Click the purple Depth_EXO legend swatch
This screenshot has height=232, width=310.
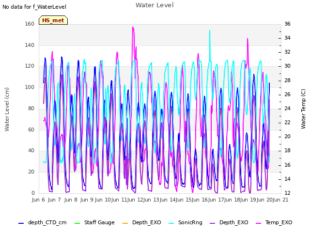pos(212,223)
